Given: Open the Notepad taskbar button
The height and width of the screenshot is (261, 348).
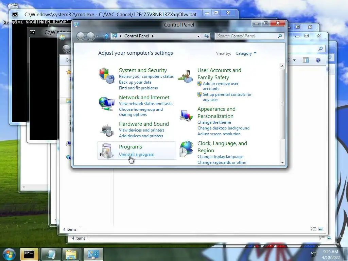Looking at the screenshot, I should pos(51,254).
